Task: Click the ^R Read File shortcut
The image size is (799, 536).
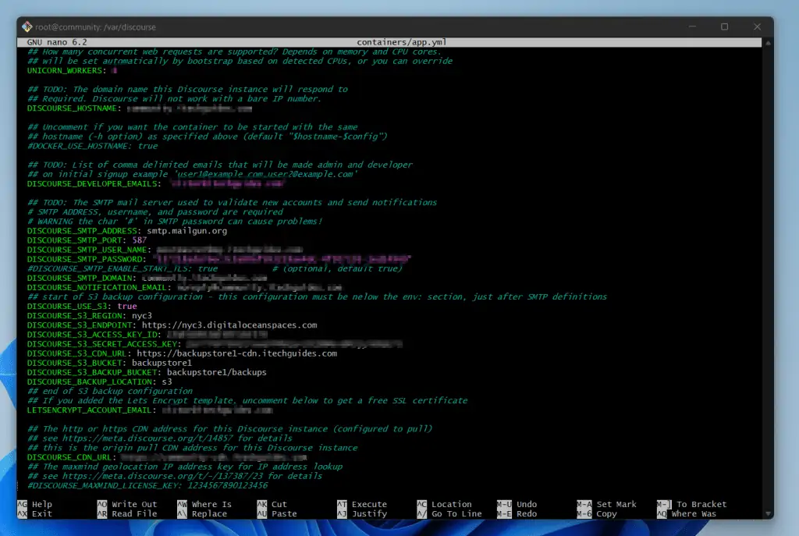Action: 127,514
